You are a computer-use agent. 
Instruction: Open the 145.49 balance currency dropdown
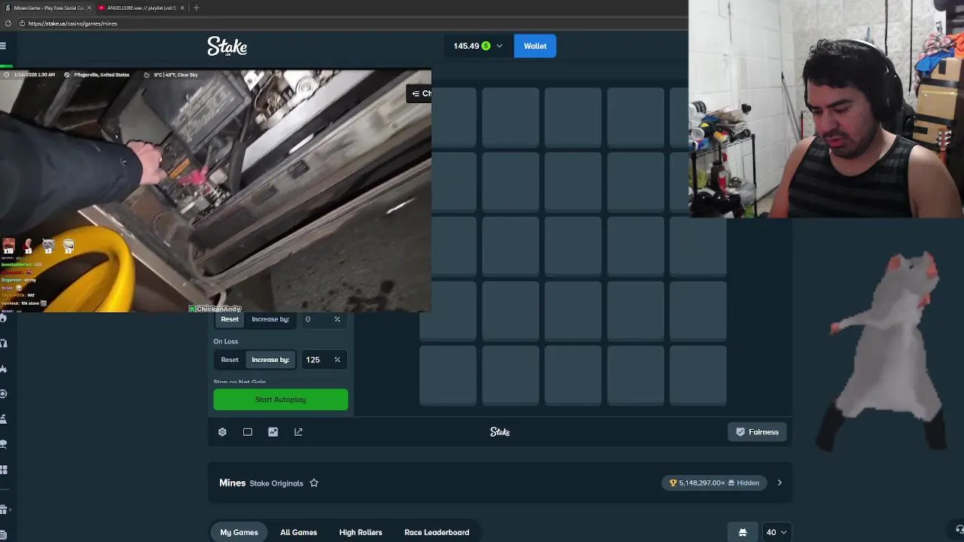point(477,46)
